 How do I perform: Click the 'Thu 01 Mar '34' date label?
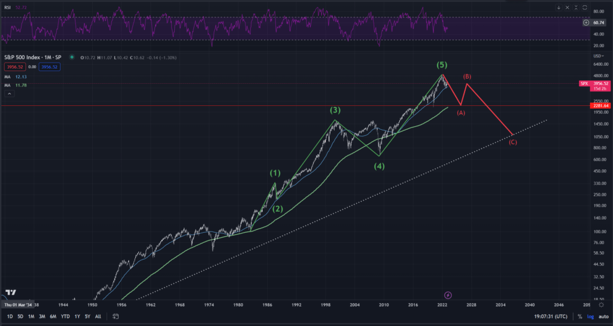(18, 305)
